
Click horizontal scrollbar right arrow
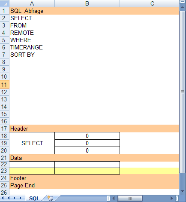(x=171, y=199)
